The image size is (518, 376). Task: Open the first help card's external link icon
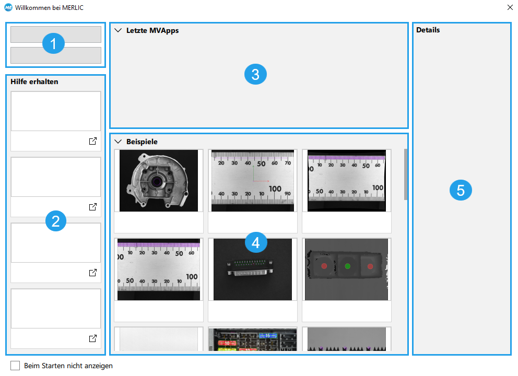point(92,141)
